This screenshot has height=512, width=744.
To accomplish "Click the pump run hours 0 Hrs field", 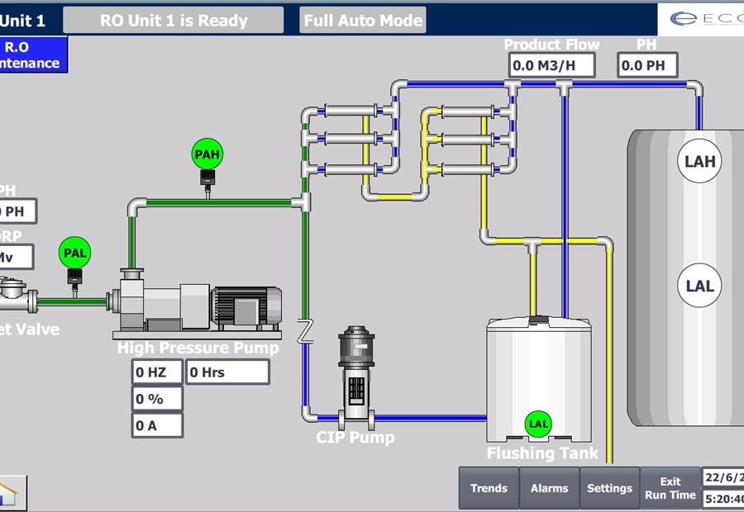I will point(228,372).
